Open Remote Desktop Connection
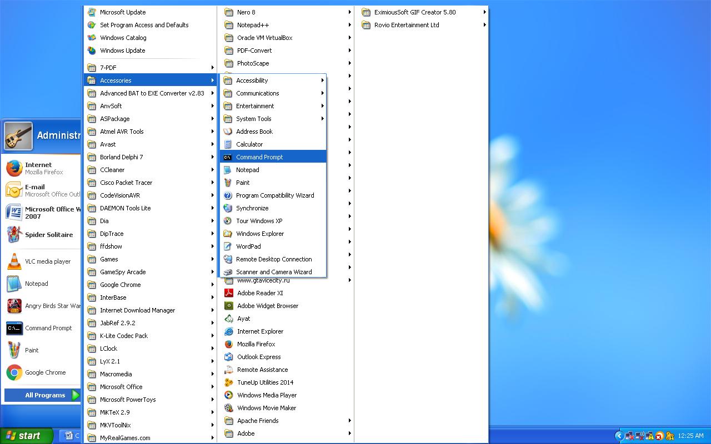Viewport: 711px width, 444px height. [273, 259]
